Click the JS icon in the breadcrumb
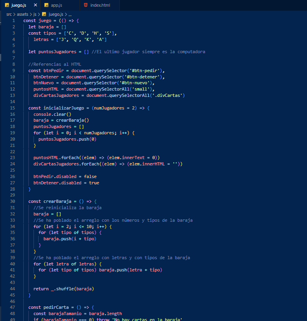This screenshot has width=307, height=321. pyautogui.click(x=44, y=14)
